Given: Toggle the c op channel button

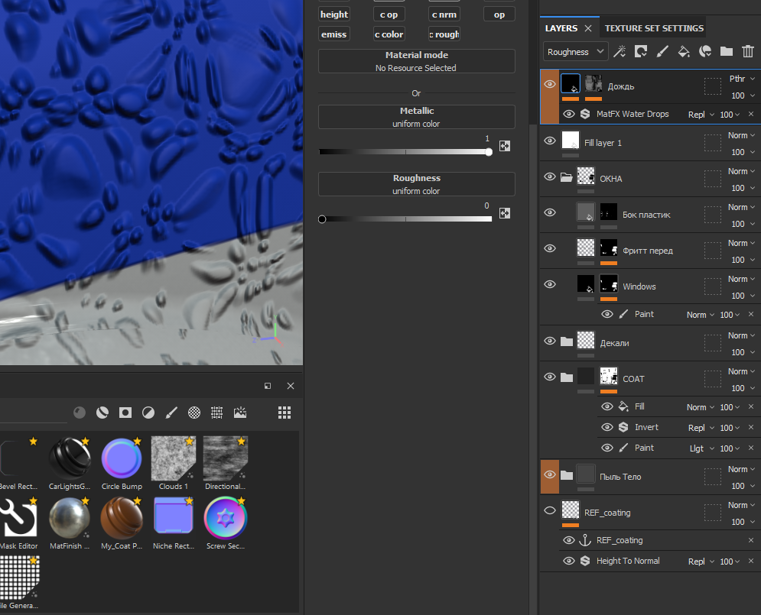Looking at the screenshot, I should [389, 15].
